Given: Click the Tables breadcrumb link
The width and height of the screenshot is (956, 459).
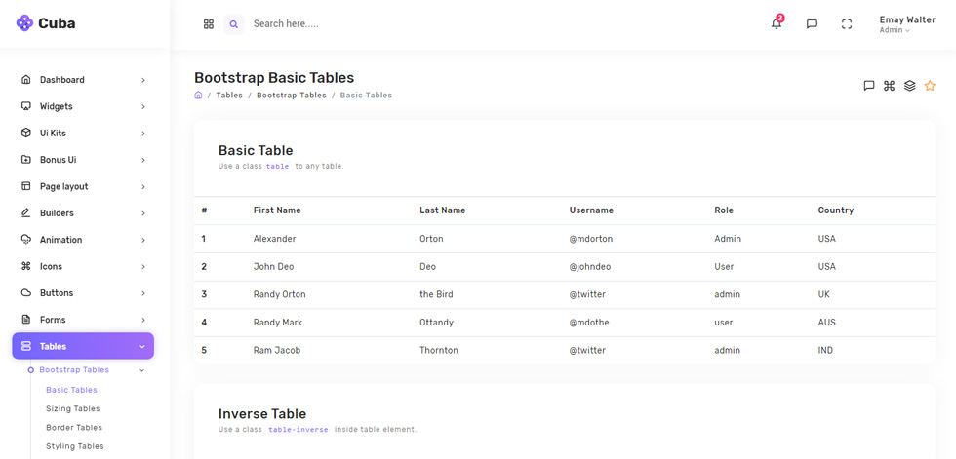Looking at the screenshot, I should [229, 95].
